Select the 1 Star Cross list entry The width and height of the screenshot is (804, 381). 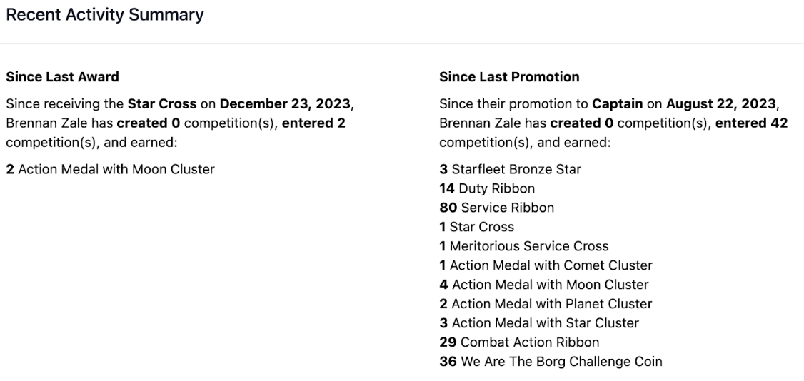(476, 227)
